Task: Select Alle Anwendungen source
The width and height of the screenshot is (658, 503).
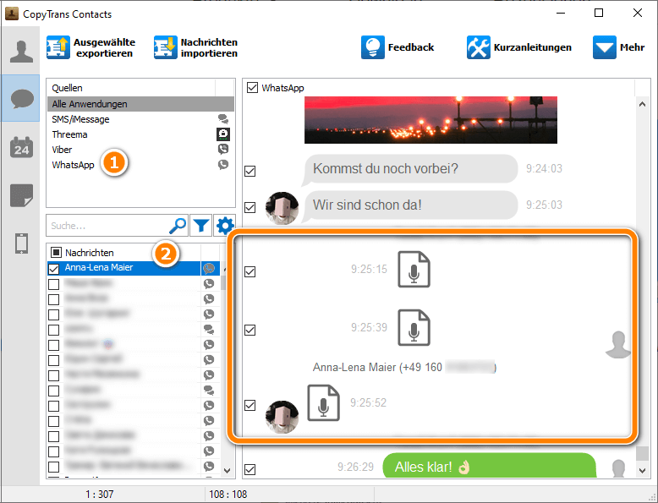Action: pyautogui.click(x=140, y=104)
